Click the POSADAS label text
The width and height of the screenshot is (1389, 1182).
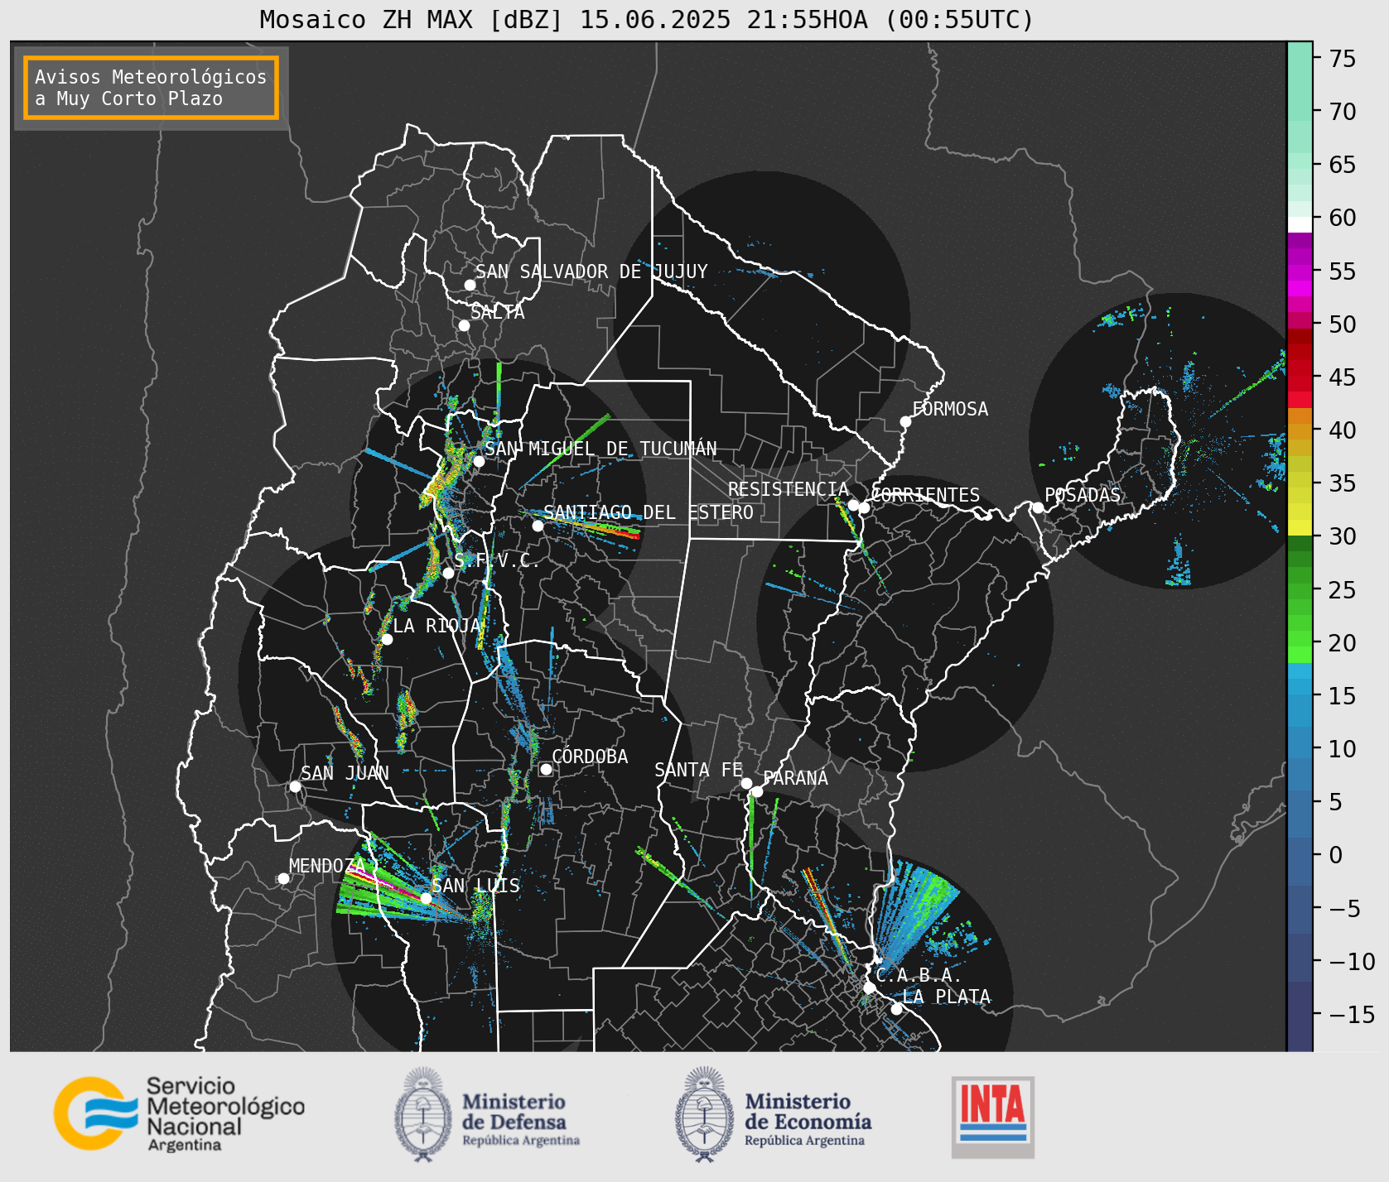point(1083,495)
